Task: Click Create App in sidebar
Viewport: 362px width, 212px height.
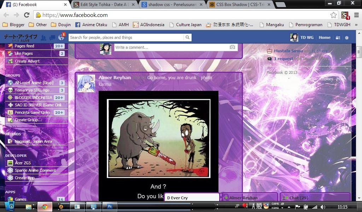Action: (36, 178)
